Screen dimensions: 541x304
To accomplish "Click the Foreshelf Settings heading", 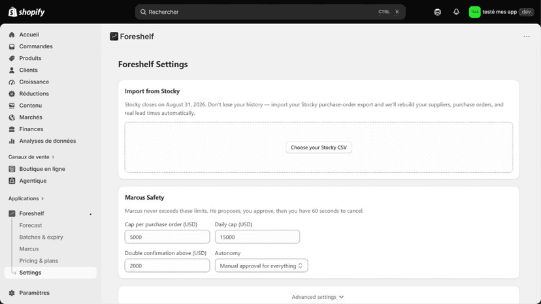I will [153, 64].
